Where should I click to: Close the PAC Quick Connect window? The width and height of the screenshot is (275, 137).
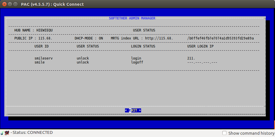[4, 4]
